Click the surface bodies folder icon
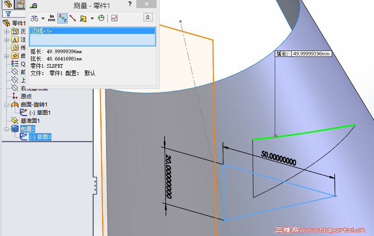This screenshot has width=374, height=236. (x=15, y=56)
